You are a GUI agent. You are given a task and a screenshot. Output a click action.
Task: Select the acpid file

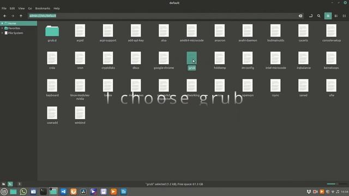(80, 33)
